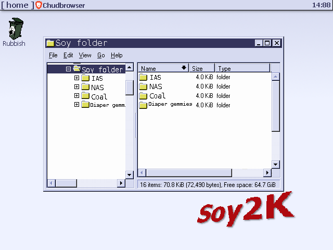Screen dimensions: 333x250
Task: Click the '16 items: 70.8 KiB' status bar text
Action: click(x=162, y=185)
